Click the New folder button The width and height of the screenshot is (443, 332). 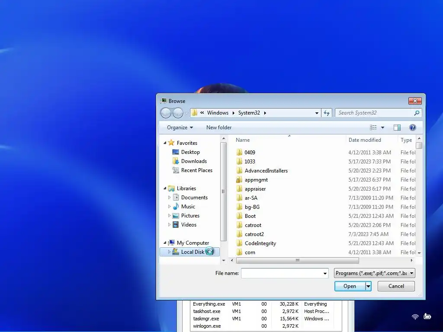tap(219, 128)
